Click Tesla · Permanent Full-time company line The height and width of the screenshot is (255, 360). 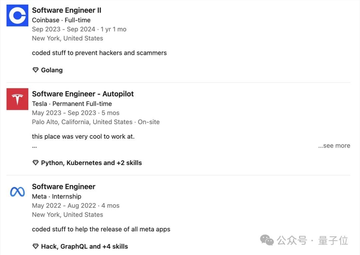[72, 104]
